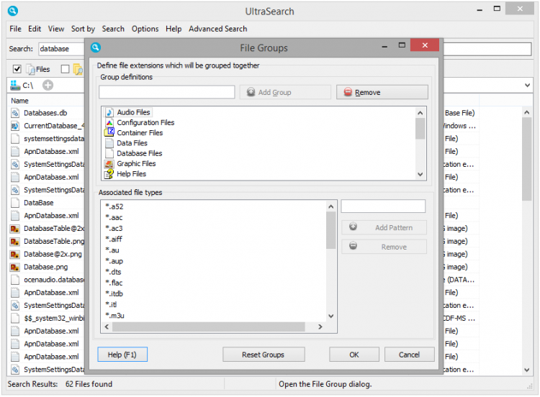Select the Database Files group icon

click(x=109, y=153)
